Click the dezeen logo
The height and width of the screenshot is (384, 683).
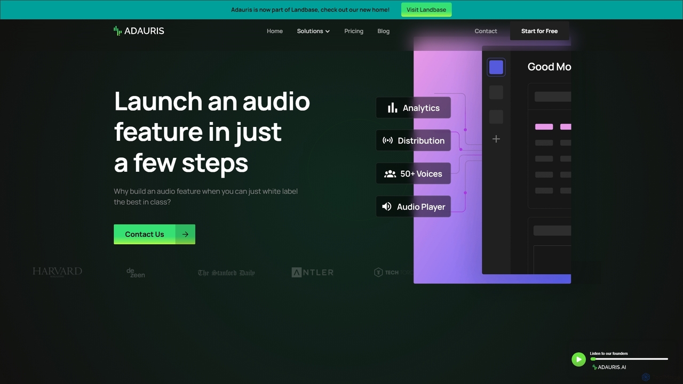coord(136,273)
